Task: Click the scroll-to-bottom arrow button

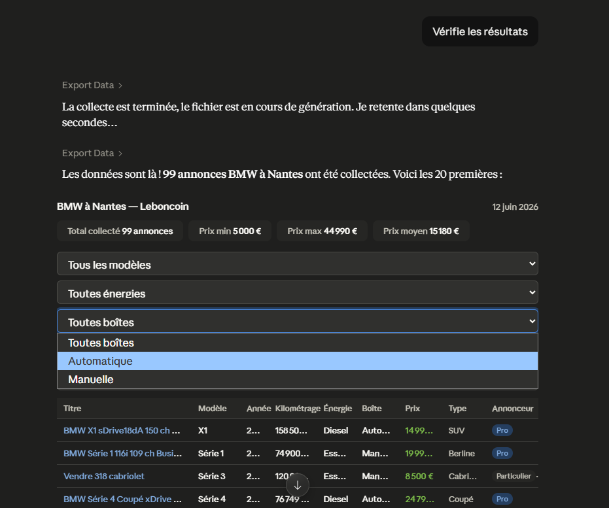Action: tap(298, 485)
